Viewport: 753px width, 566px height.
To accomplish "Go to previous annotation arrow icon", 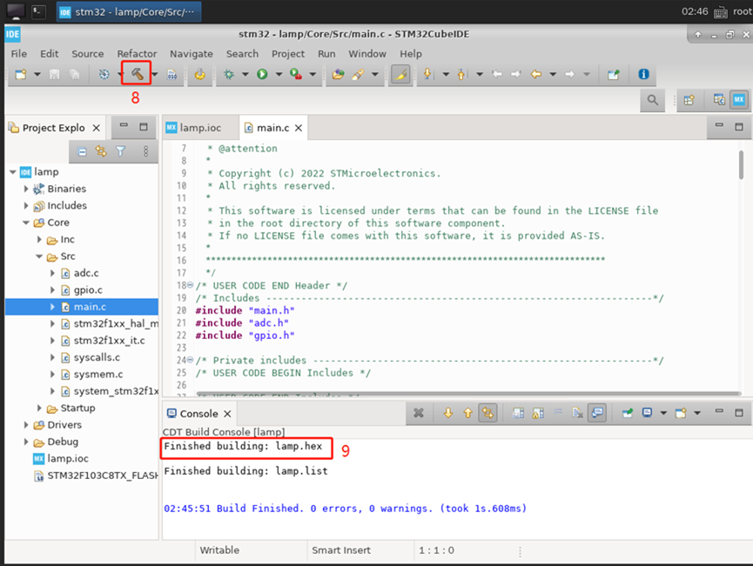I will [x=461, y=75].
